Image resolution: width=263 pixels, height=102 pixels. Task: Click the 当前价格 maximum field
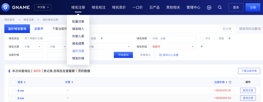click(57, 55)
